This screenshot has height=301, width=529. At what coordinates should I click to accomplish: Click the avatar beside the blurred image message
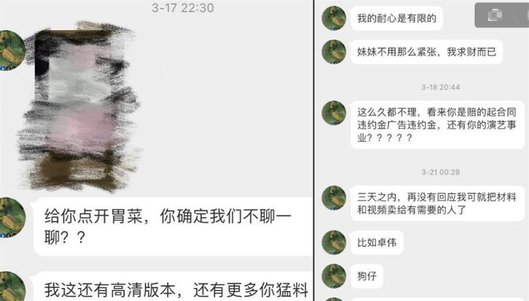(x=12, y=50)
